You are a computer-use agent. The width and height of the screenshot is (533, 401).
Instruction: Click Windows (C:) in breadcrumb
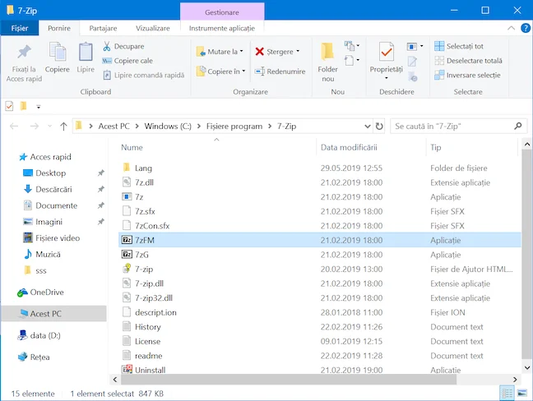168,127
